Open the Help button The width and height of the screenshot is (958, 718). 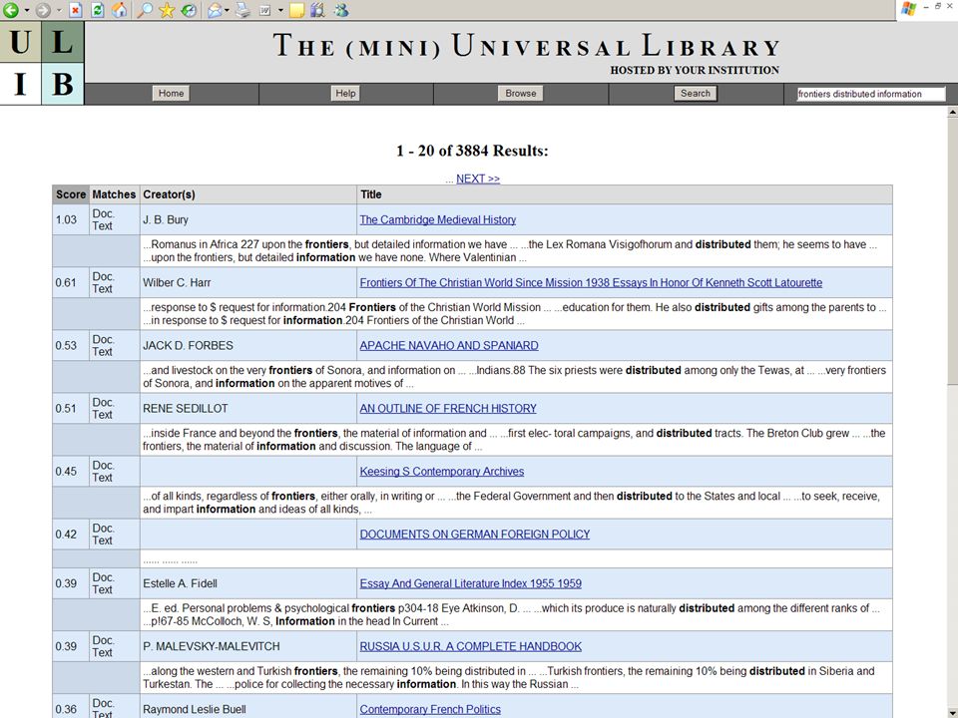[x=345, y=94]
